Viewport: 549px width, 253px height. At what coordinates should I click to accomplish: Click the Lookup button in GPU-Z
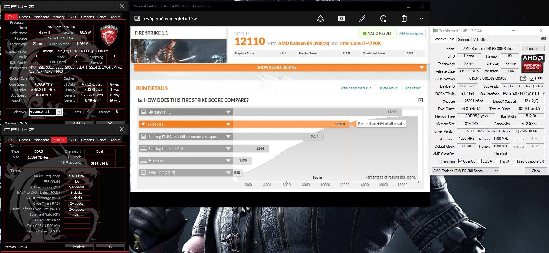click(x=533, y=49)
